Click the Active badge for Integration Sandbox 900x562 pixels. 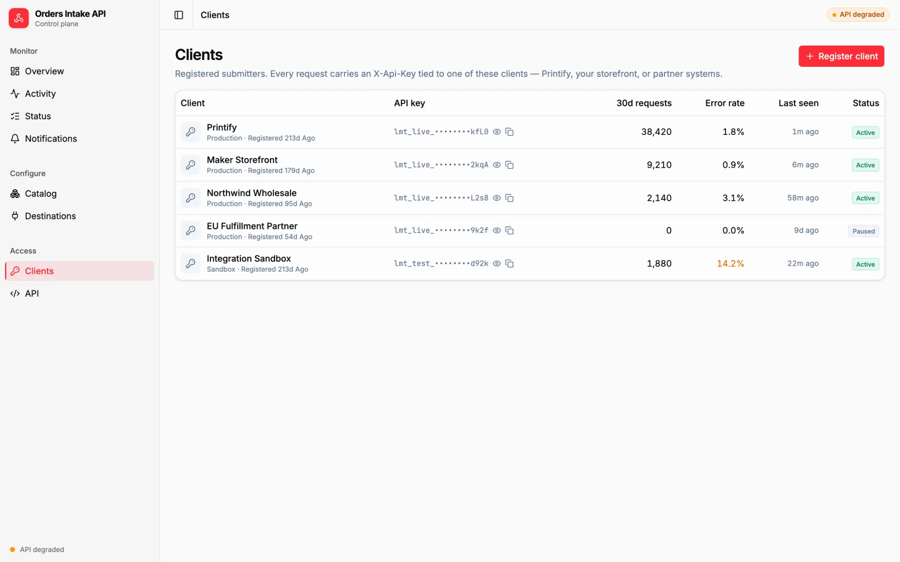point(865,264)
